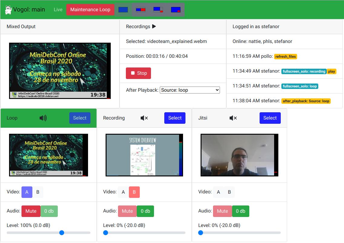The width and height of the screenshot is (344, 243).
Task: Switch to the picture-in-picture layout icon
Action: [176, 10]
